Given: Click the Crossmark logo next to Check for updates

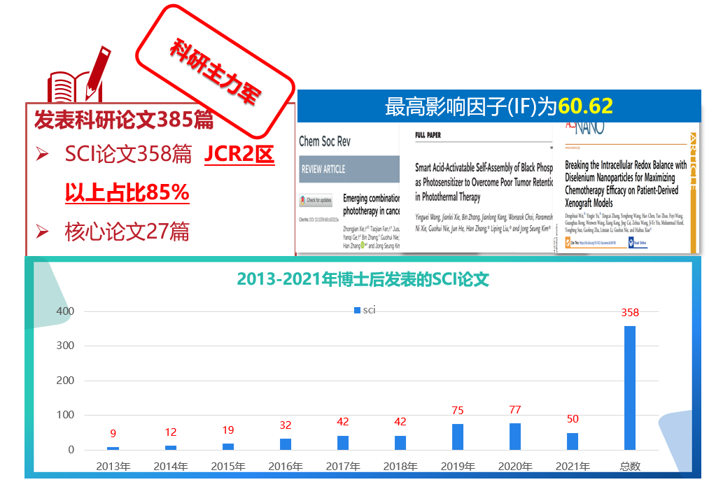Looking at the screenshot, I should pos(304,199).
